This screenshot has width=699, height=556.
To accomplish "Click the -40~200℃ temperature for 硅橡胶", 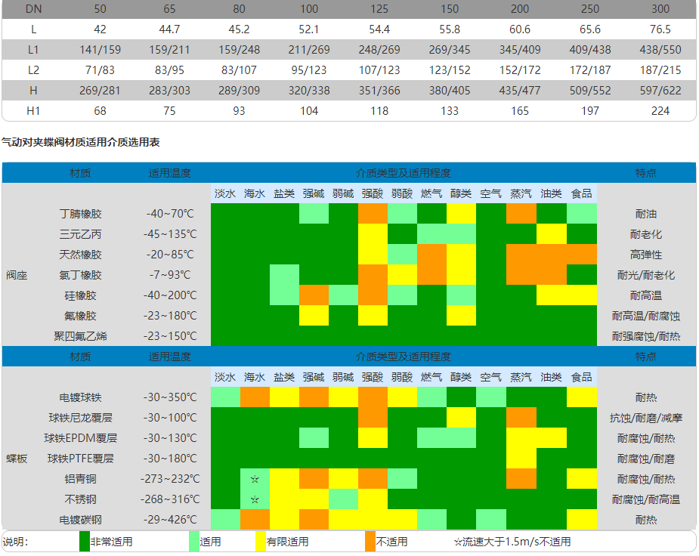I will click(169, 295).
